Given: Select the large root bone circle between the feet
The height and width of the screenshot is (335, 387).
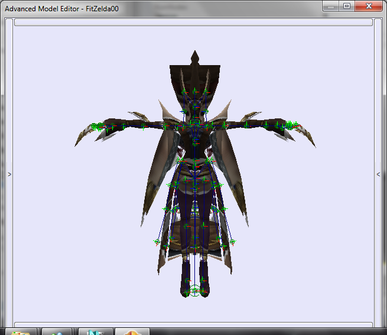Looking at the screenshot, I should pyautogui.click(x=195, y=291).
